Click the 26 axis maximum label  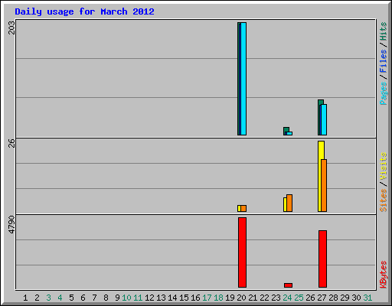click(11, 143)
